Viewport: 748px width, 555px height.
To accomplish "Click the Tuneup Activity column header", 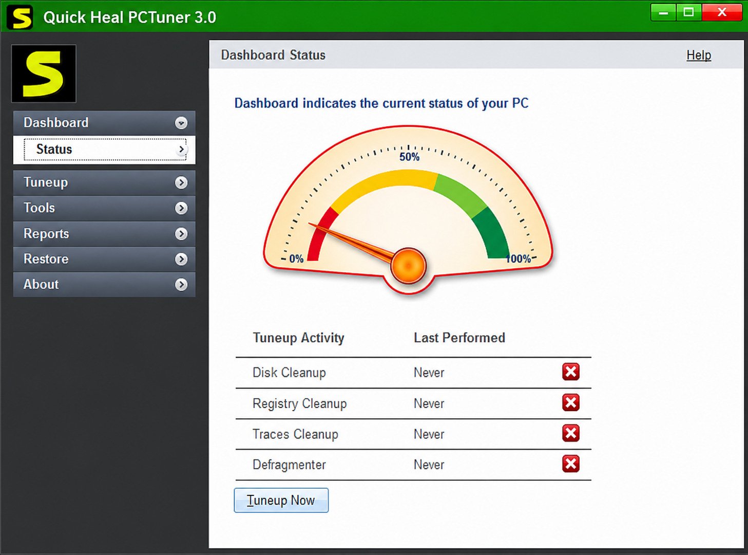I will tap(298, 338).
